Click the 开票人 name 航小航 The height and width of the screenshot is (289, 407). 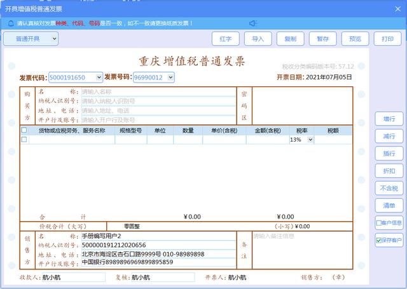tap(237, 278)
